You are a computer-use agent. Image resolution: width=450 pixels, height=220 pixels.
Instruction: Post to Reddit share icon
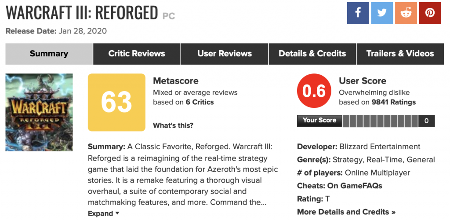click(x=406, y=13)
